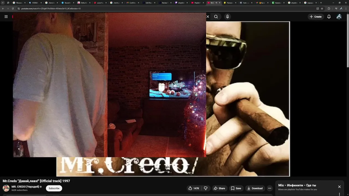The width and height of the screenshot is (349, 196).
Task: Click the Create button
Action: (x=315, y=17)
